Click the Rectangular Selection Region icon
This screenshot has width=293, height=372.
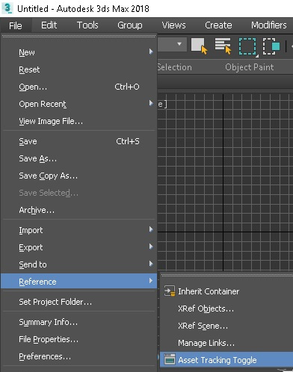coord(247,46)
